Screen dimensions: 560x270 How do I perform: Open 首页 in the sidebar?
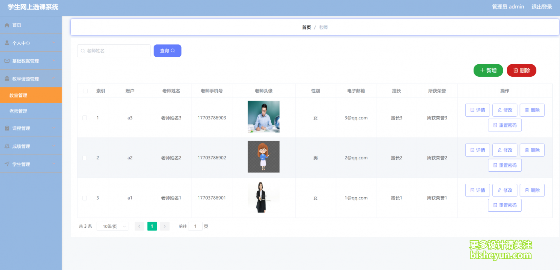pyautogui.click(x=31, y=25)
